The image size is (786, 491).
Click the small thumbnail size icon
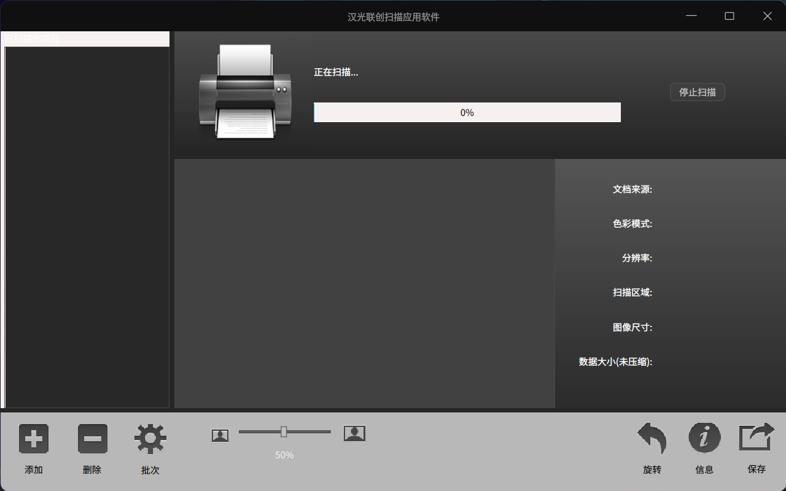click(220, 435)
